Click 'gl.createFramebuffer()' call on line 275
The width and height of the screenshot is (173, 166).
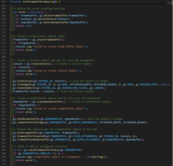(x=48, y=40)
